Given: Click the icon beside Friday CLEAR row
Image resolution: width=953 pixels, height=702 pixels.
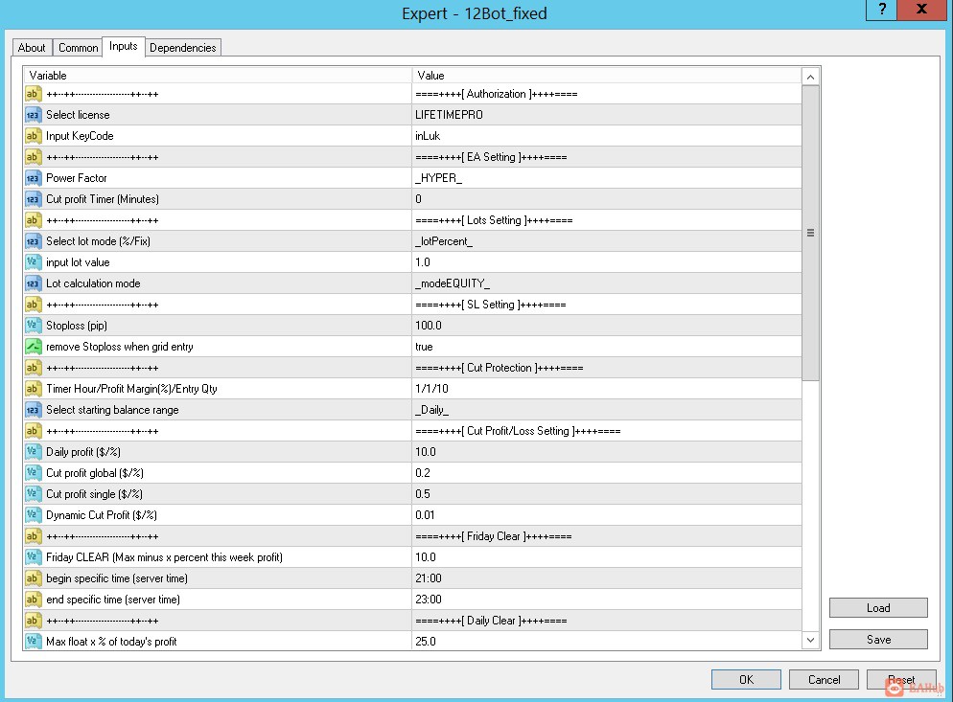Looking at the screenshot, I should 33,556.
